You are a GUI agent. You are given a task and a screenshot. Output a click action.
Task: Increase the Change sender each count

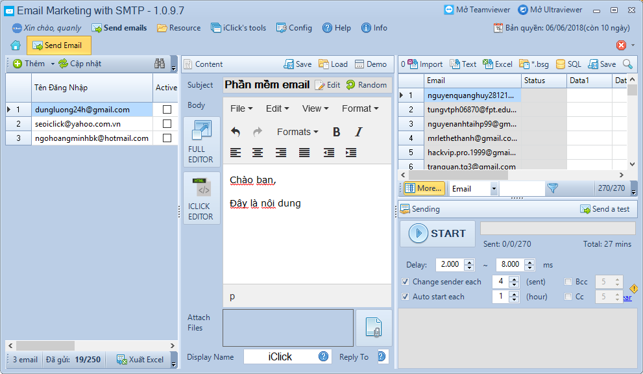(514, 279)
